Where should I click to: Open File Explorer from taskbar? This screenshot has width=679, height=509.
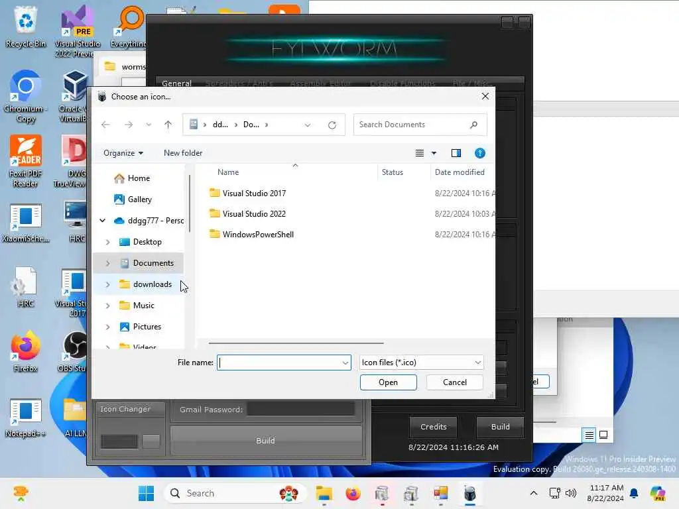(324, 493)
